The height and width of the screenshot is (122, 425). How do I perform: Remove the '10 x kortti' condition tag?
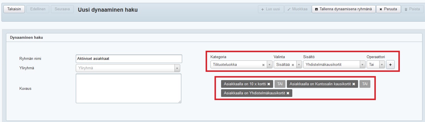click(269, 84)
